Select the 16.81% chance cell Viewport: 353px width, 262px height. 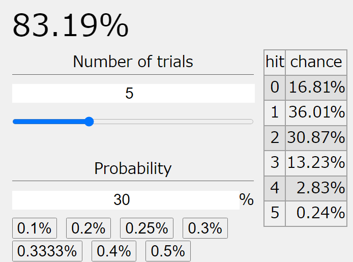pyautogui.click(x=316, y=88)
